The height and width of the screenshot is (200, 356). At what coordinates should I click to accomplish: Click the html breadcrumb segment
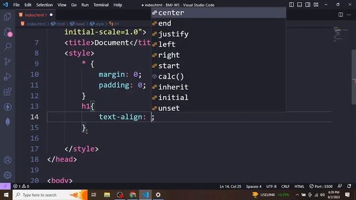[58, 24]
